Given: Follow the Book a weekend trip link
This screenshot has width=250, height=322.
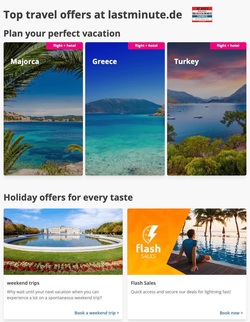Looking at the screenshot, I should coord(97,313).
